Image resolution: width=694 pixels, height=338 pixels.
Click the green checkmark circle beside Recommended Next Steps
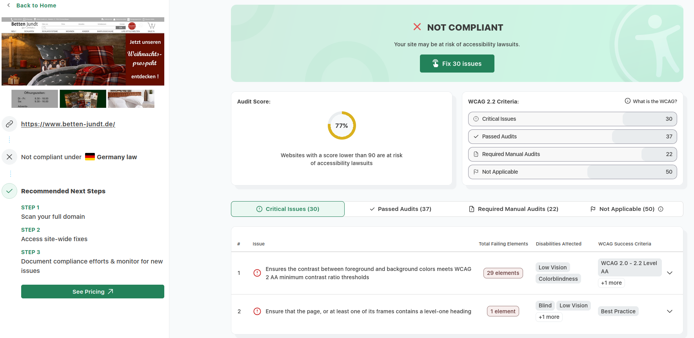[9, 191]
